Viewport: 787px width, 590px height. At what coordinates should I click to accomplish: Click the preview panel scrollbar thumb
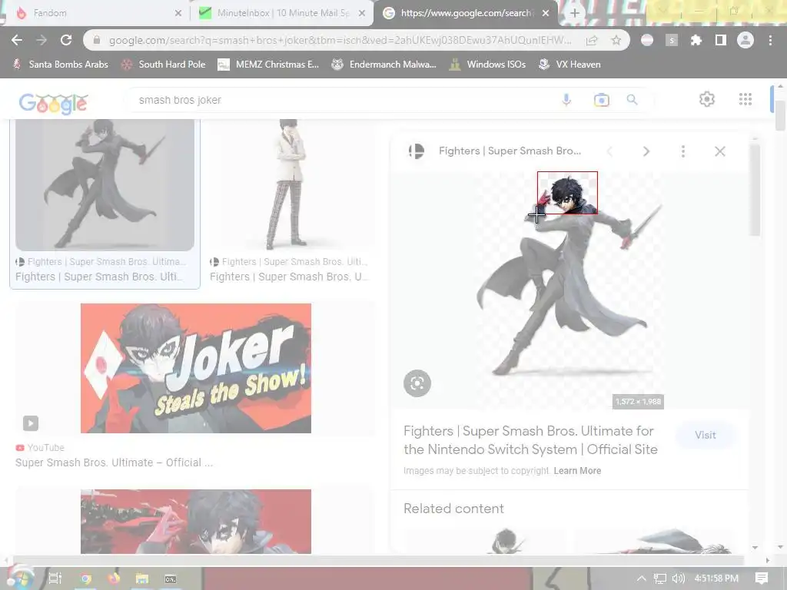pyautogui.click(x=755, y=190)
